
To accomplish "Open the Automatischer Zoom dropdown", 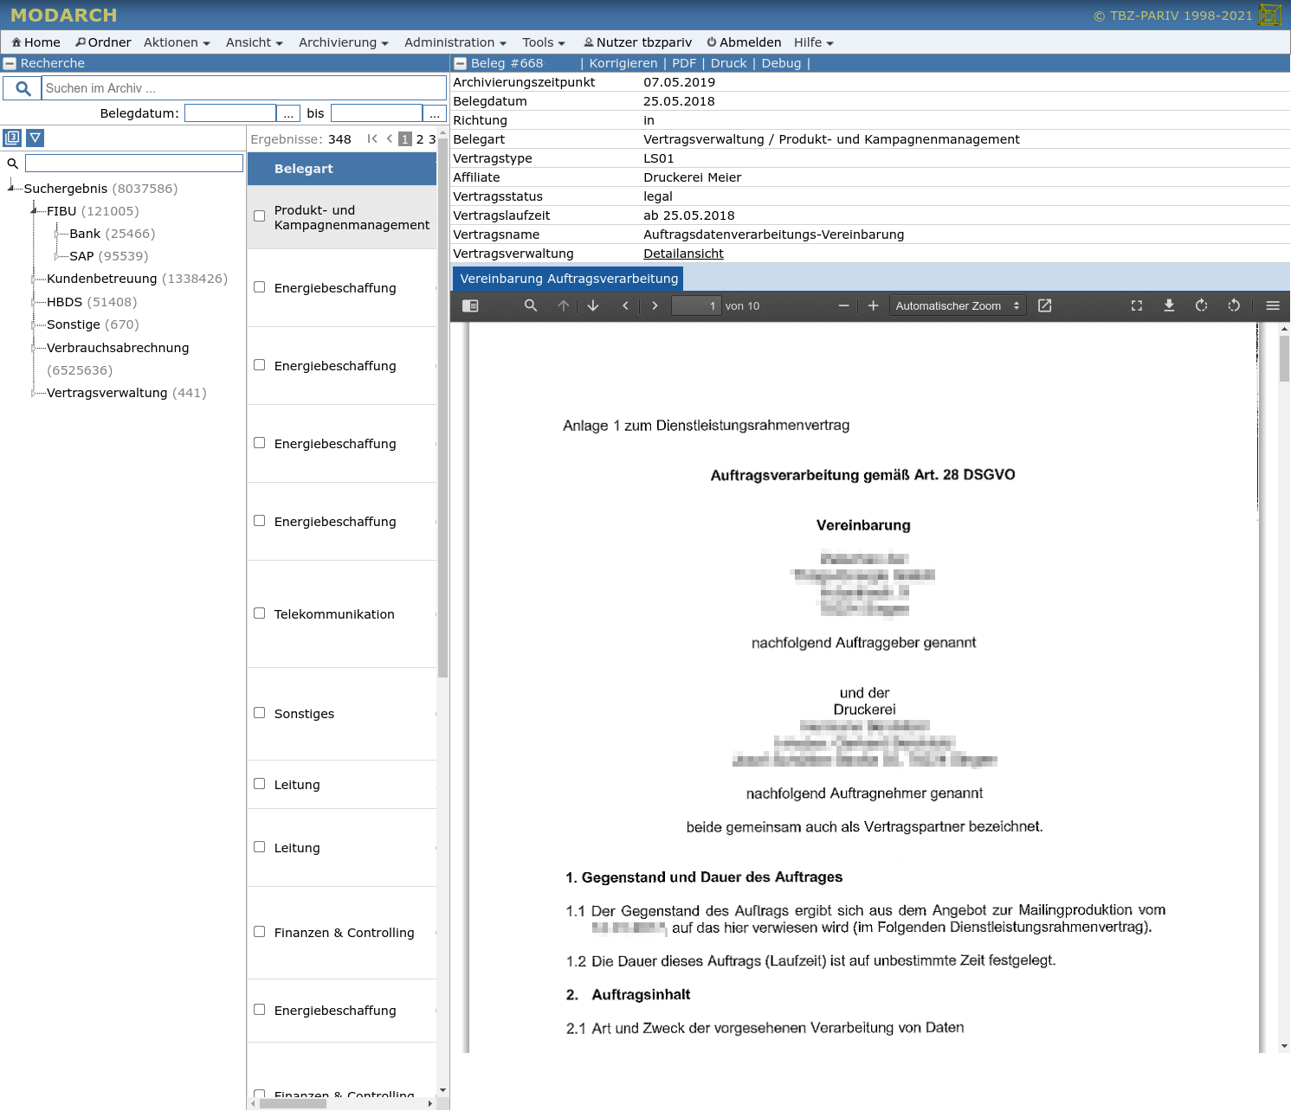I will (958, 305).
